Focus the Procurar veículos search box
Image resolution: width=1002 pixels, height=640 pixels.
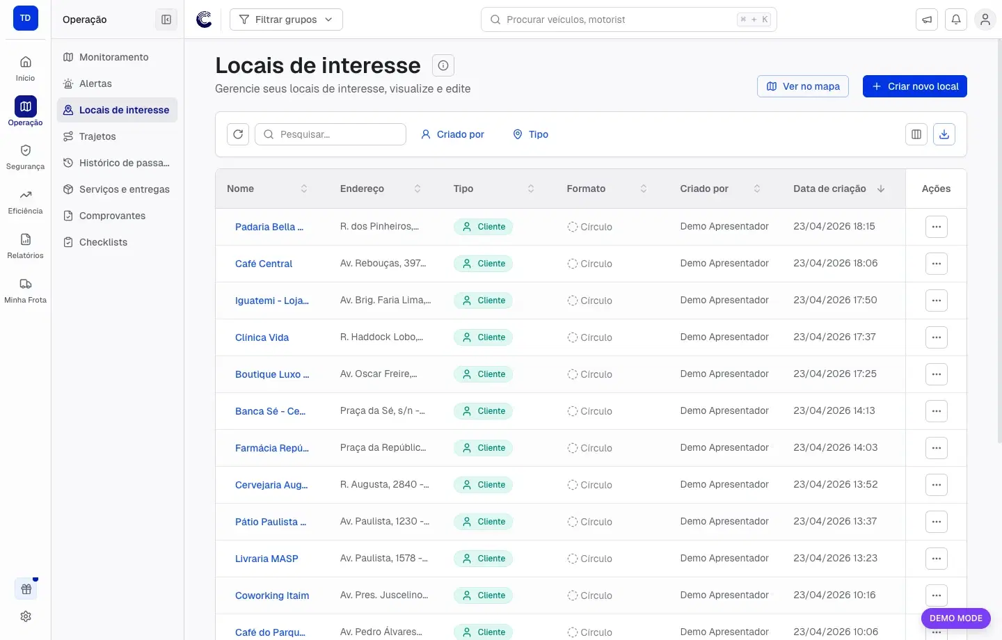point(629,19)
